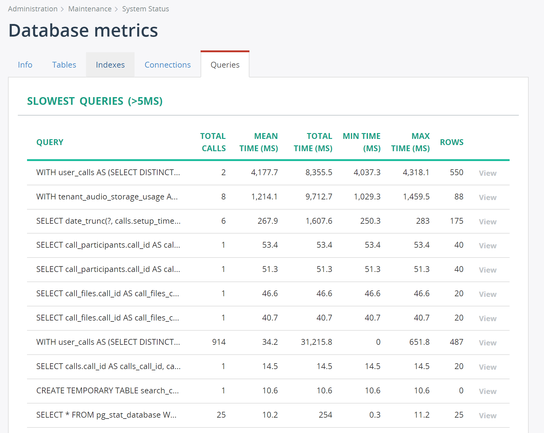This screenshot has width=544, height=433.
Task: Click total time value 8,355.5
Action: (x=319, y=172)
